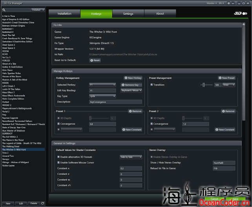Open the Side by Side format dropdown
The height and width of the screenshot is (207, 252).
[131, 157]
